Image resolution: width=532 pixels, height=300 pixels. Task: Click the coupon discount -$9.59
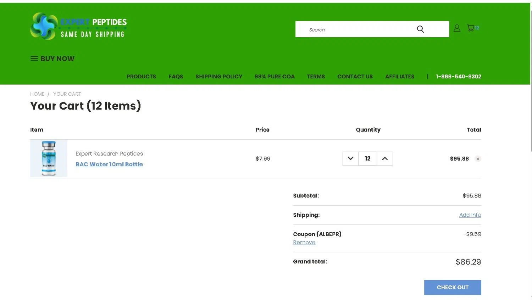click(472, 234)
